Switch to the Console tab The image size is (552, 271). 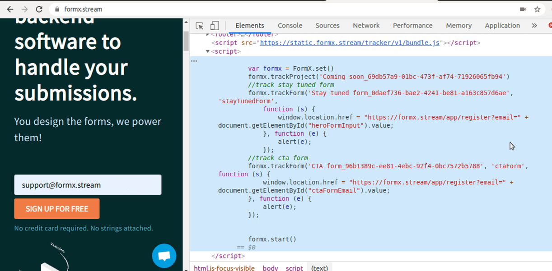click(290, 26)
